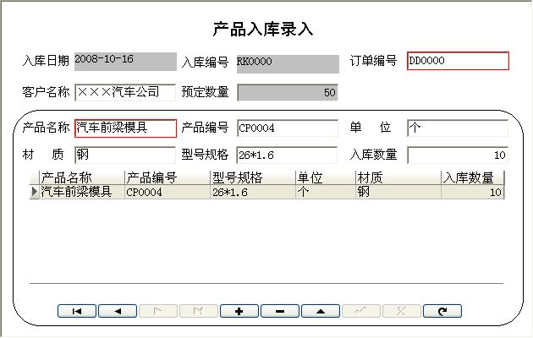Screen dimensions: 533x338
Task: Click the 产品名称 grid column header
Action: pos(82,177)
